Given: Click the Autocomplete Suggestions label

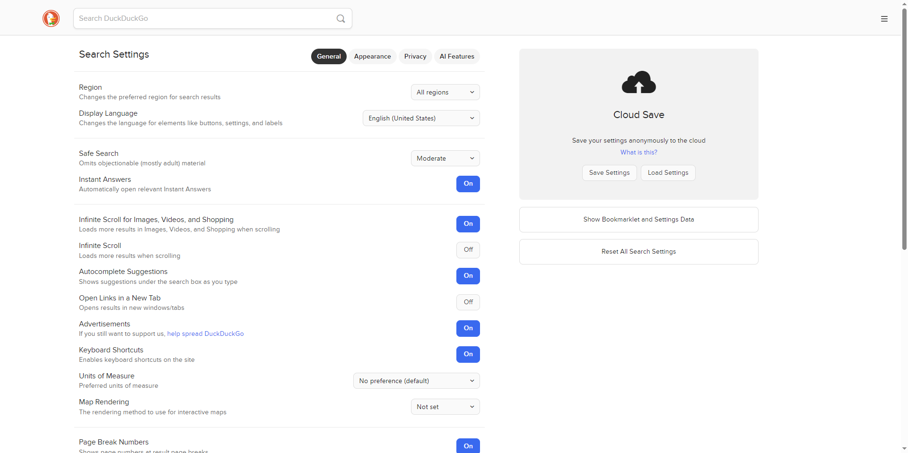Looking at the screenshot, I should coord(123,272).
